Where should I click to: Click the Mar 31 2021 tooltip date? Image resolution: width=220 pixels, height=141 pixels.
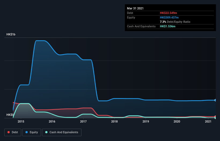pos(135,8)
